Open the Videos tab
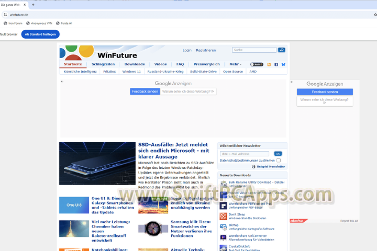The width and height of the screenshot is (377, 251). (x=160, y=64)
